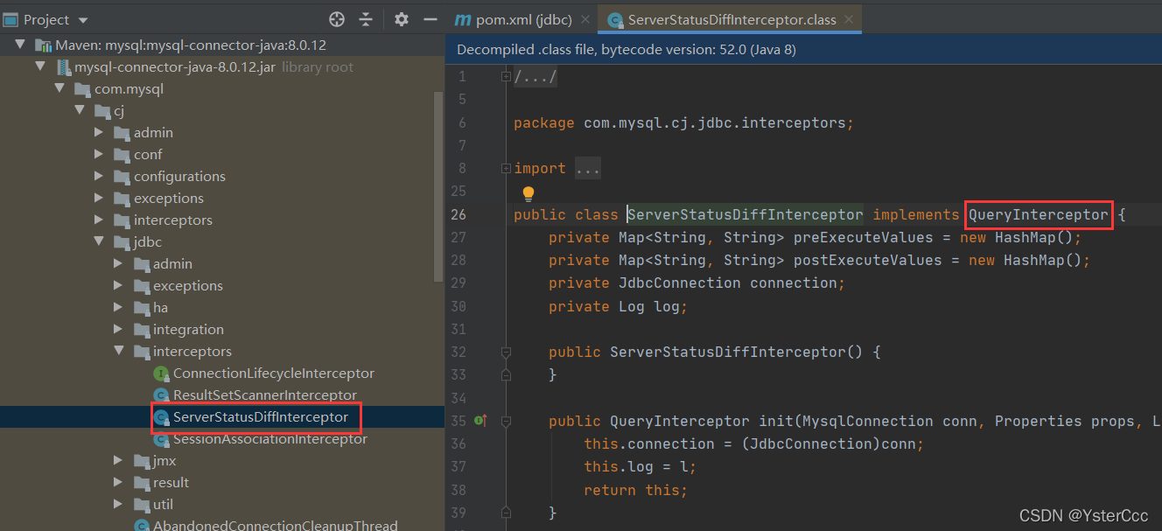Toggle the code fold marker at line 32
1162x531 pixels.
click(x=506, y=352)
